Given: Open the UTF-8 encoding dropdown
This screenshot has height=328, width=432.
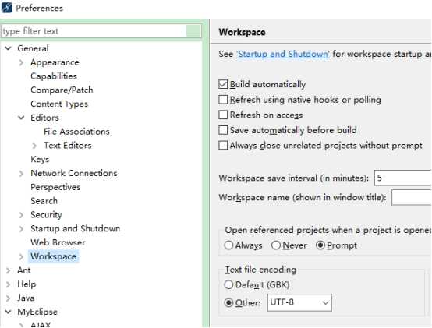Looking at the screenshot, I should [299, 303].
